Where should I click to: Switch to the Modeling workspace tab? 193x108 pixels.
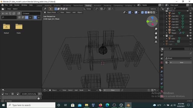tap(48, 5)
